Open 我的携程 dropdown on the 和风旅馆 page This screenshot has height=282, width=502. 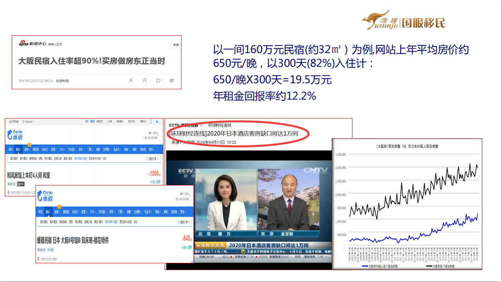[120, 121]
